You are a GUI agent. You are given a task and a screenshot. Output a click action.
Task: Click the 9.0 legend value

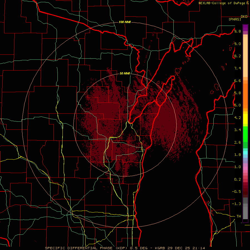pos(237,44)
